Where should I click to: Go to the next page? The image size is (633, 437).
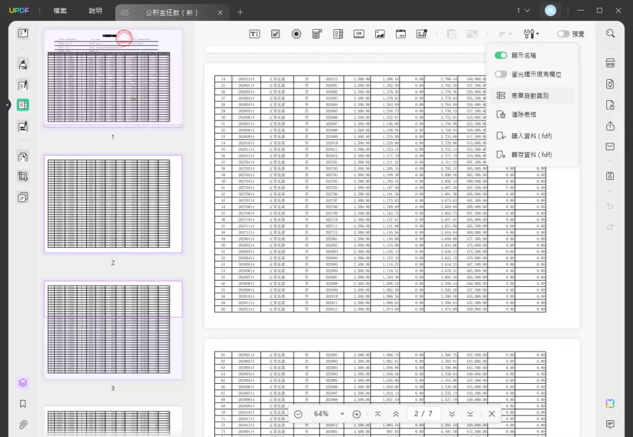click(452, 414)
